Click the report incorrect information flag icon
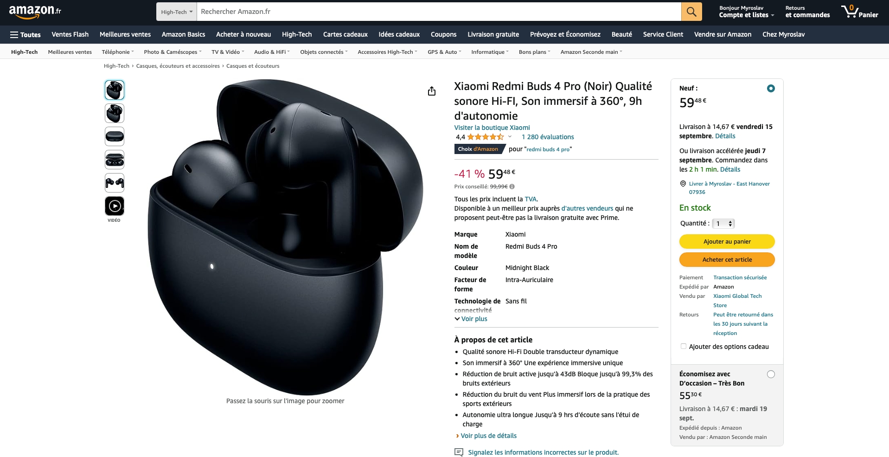This screenshot has width=889, height=457. point(459,452)
